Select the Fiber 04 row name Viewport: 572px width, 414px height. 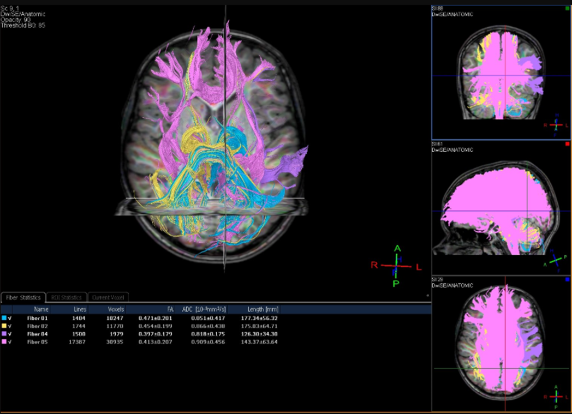coord(38,333)
